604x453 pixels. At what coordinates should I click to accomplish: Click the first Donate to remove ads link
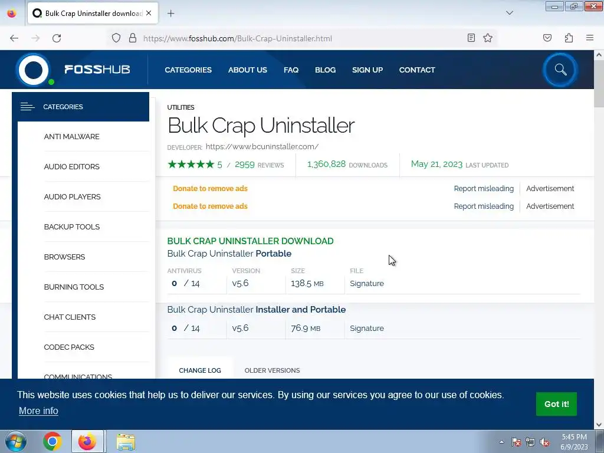(x=211, y=188)
